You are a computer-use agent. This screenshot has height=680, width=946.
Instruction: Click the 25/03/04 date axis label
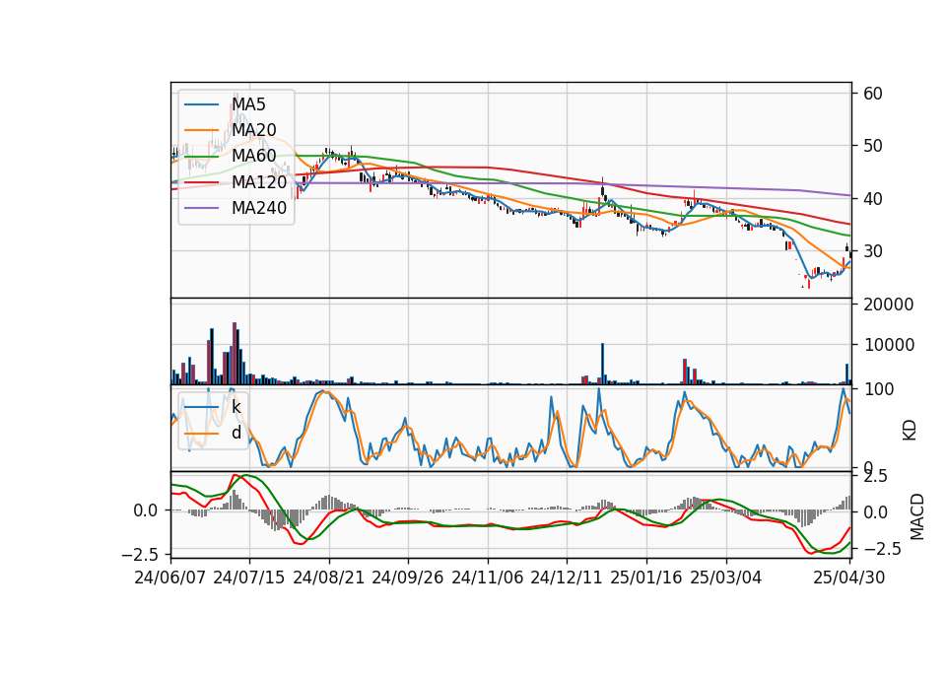click(726, 578)
